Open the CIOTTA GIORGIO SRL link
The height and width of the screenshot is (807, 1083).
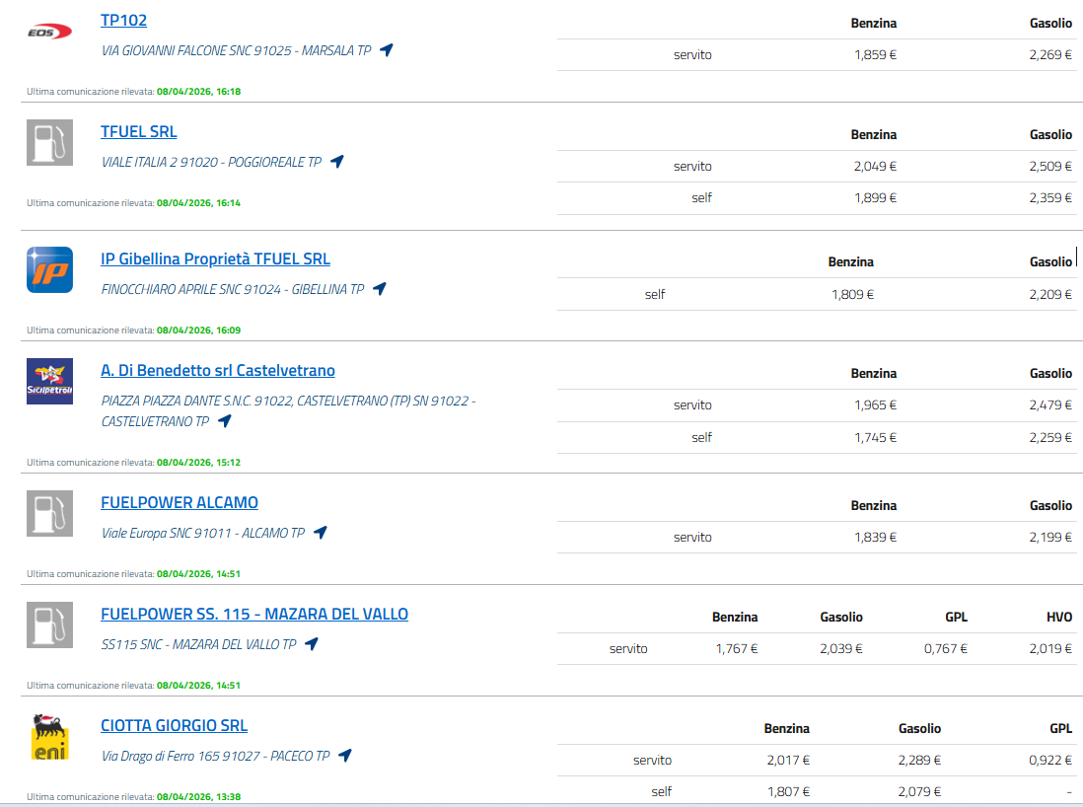click(x=174, y=725)
